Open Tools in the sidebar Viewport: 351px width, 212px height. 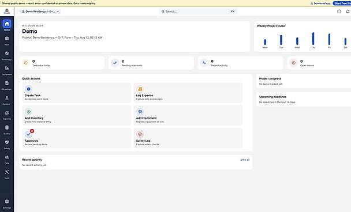click(x=7, y=174)
